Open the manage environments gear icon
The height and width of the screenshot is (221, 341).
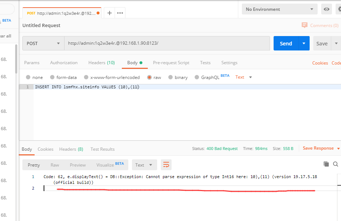click(x=339, y=9)
